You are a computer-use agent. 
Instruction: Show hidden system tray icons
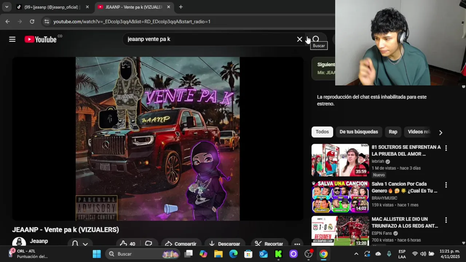(x=356, y=254)
